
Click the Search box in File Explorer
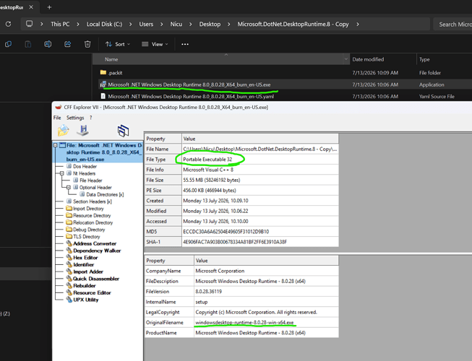point(452,25)
